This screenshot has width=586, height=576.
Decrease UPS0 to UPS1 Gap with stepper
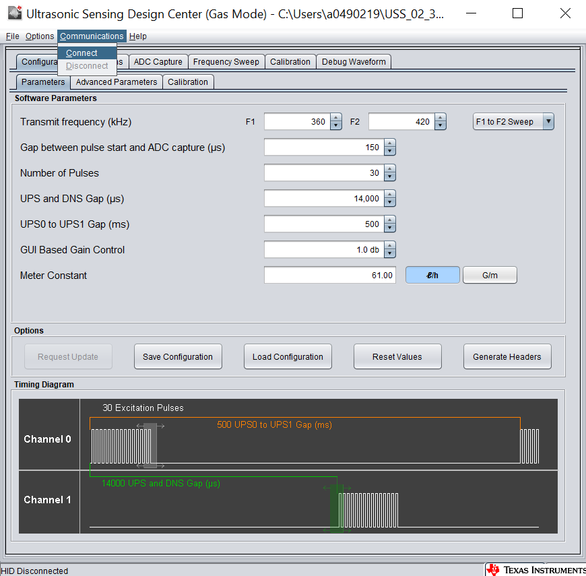[389, 227]
